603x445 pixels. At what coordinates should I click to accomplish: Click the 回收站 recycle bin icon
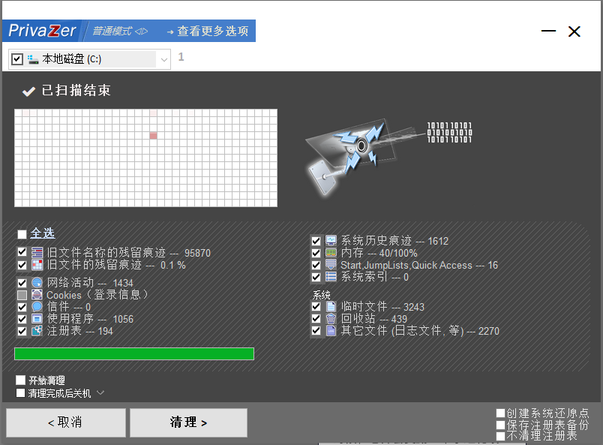(331, 318)
